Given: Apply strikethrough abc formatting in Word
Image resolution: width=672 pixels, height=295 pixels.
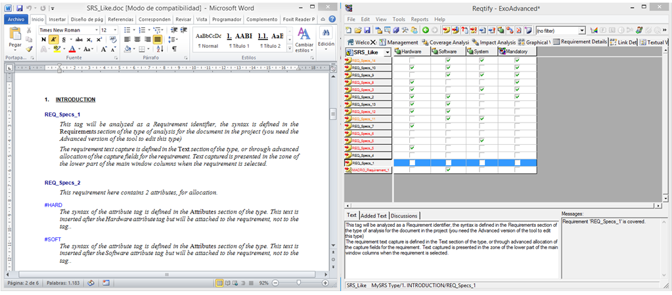Looking at the screenshot, I should [x=79, y=40].
